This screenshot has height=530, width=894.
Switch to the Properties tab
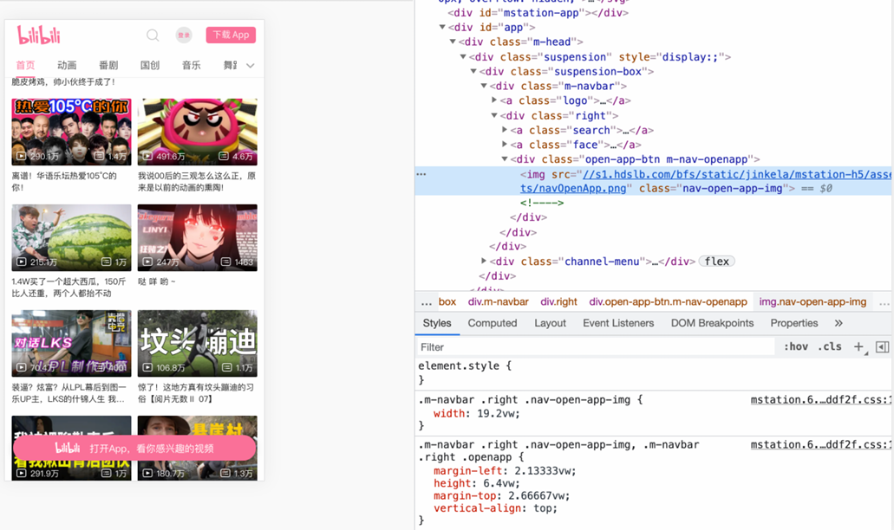point(794,323)
